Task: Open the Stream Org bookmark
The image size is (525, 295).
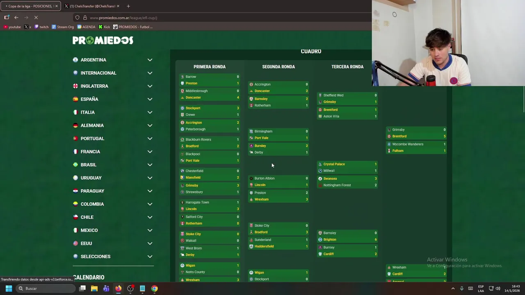Action: coord(63,27)
